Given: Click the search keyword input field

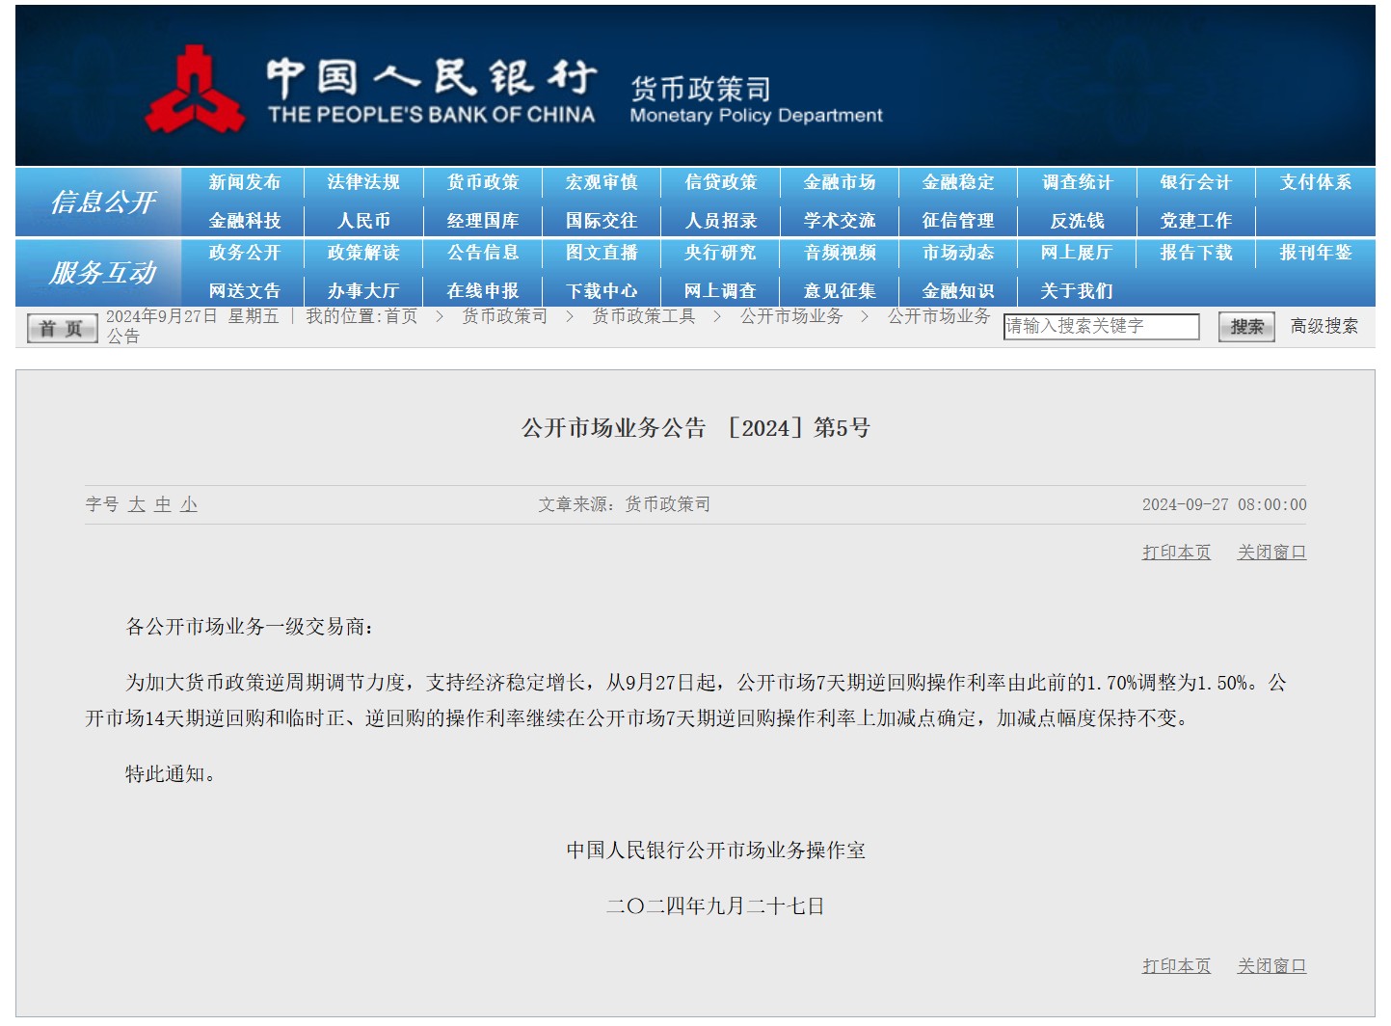Looking at the screenshot, I should [1100, 327].
